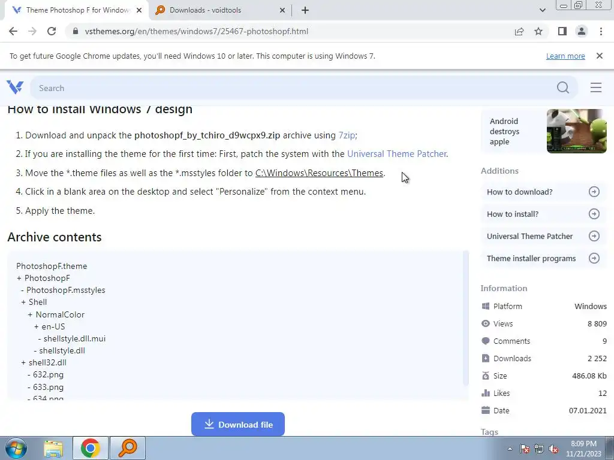The height and width of the screenshot is (460, 614).
Task: Open the taskbar clock and date
Action: 583,449
